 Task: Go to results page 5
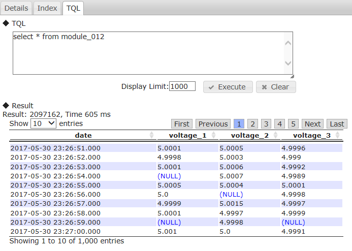(x=293, y=124)
